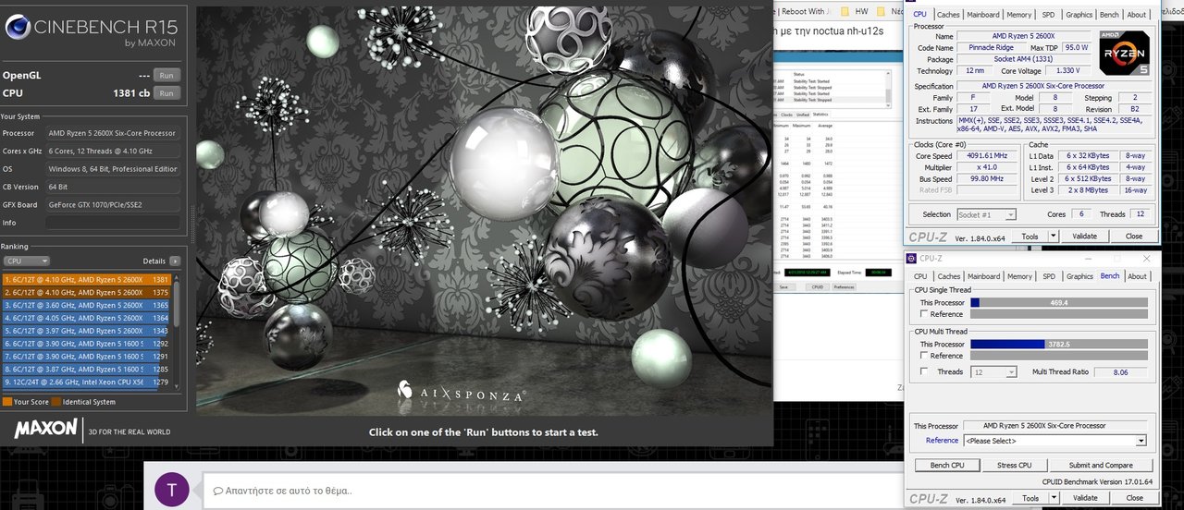Open Clocks tab in background stability window
The height and width of the screenshot is (510, 1184).
[x=787, y=115]
